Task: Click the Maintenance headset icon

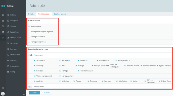Action: [x=8, y=55]
